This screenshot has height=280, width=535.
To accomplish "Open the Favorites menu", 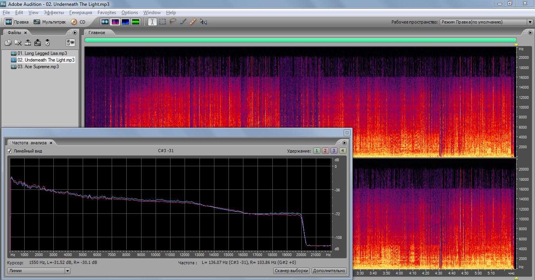I will coord(107,13).
